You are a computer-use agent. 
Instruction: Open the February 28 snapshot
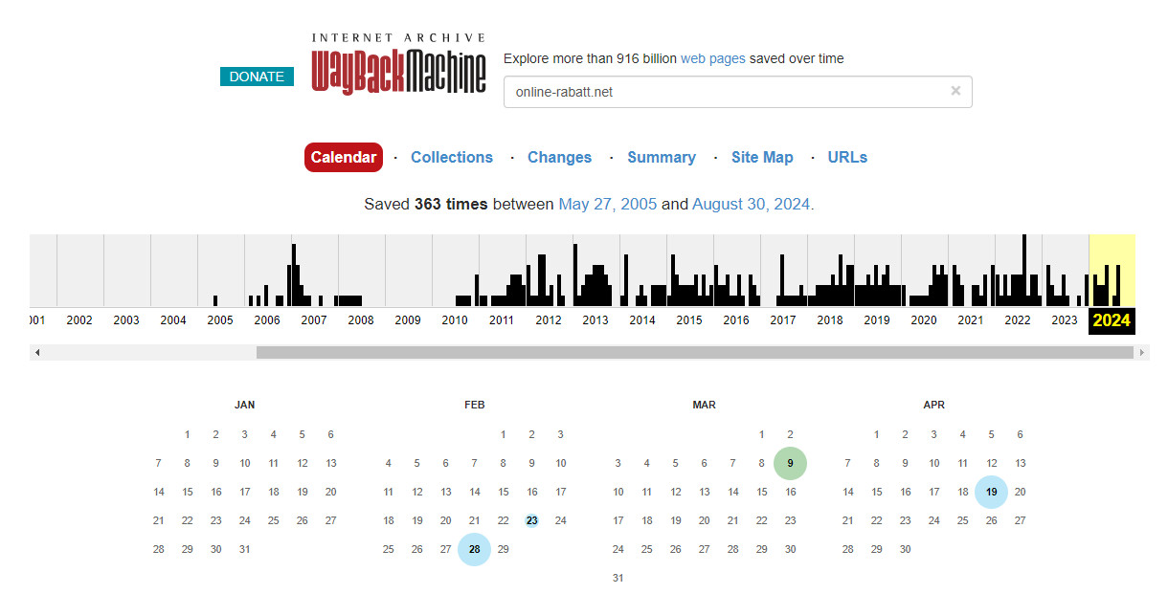coord(474,549)
